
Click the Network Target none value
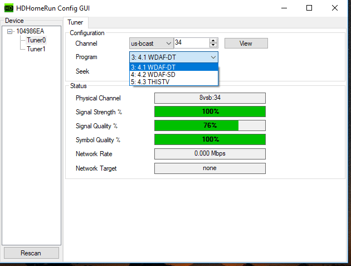tap(210, 168)
